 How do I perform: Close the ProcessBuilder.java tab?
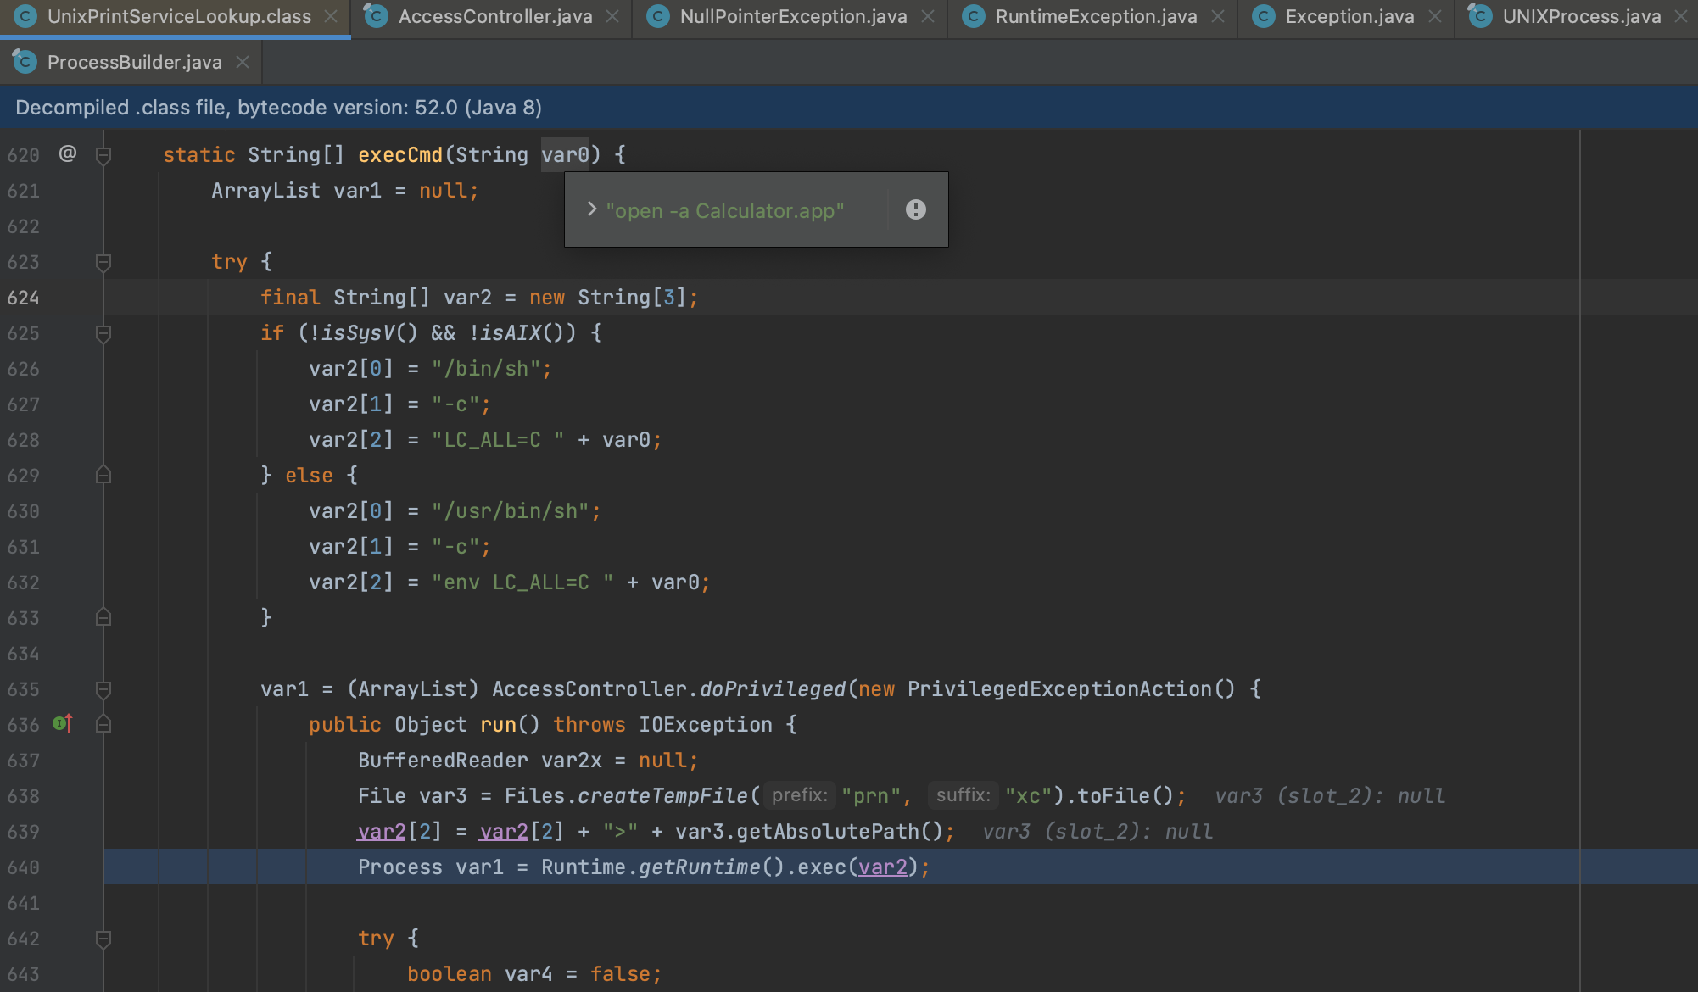(x=243, y=62)
